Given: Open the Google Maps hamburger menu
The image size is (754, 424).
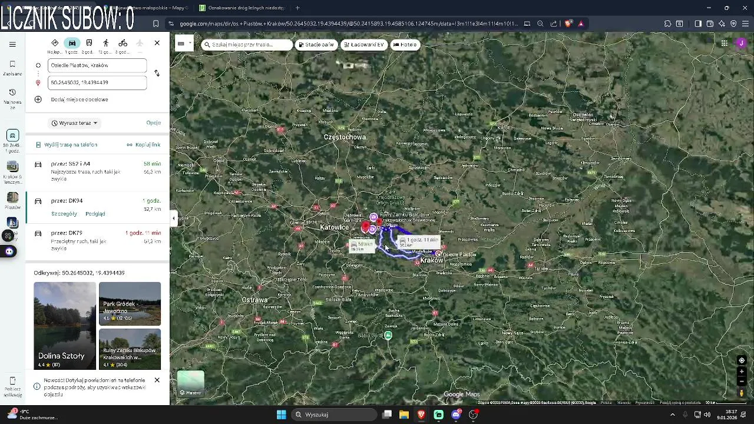Looking at the screenshot, I should [12, 44].
